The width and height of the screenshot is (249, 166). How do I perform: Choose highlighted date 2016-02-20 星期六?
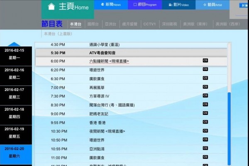pos(15,152)
